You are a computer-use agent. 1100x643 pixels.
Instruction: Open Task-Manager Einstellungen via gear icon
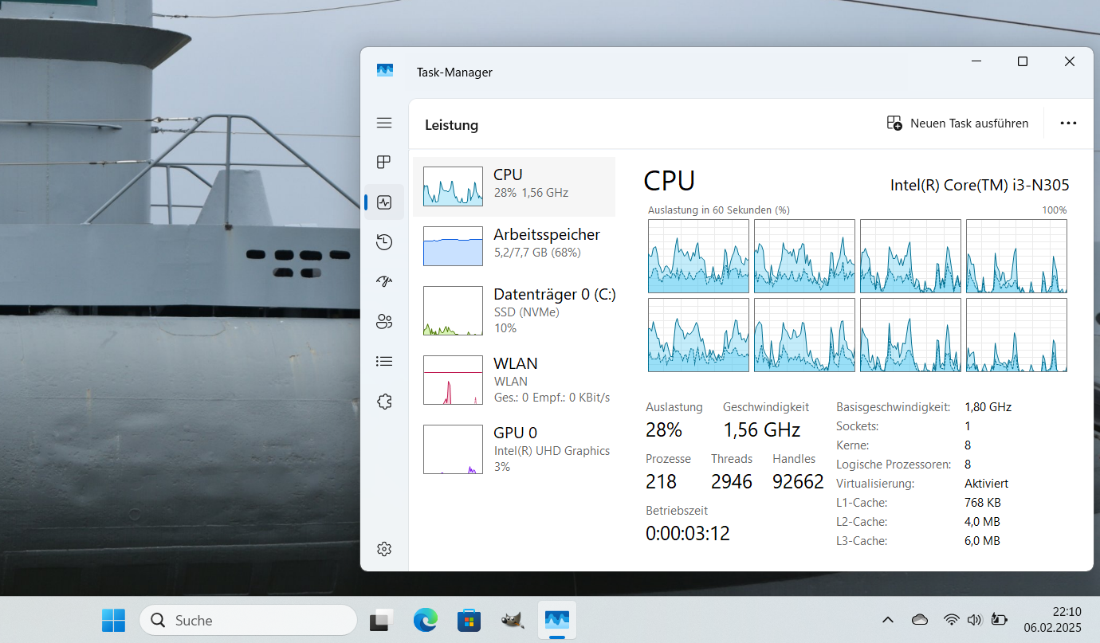point(384,548)
